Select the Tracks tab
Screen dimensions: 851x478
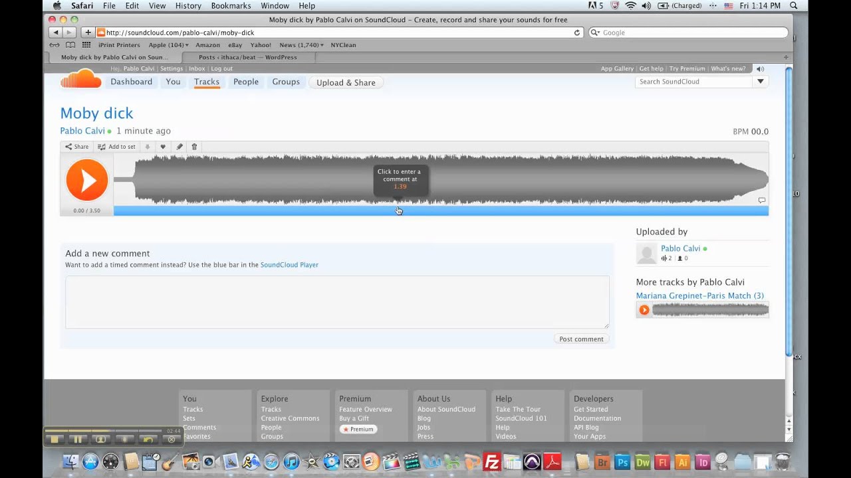(207, 82)
